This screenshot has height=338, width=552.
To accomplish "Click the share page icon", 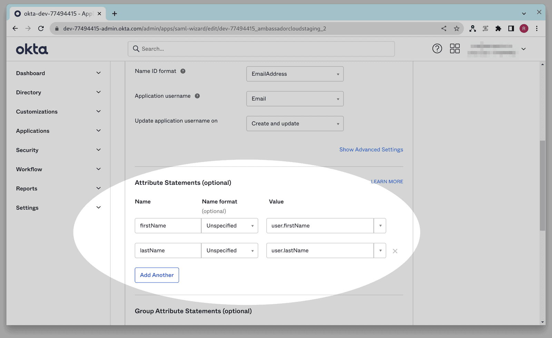I will pyautogui.click(x=444, y=29).
